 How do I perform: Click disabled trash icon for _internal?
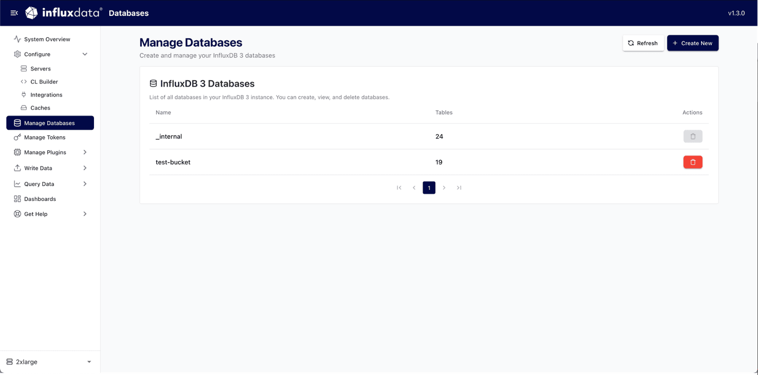coord(693,136)
